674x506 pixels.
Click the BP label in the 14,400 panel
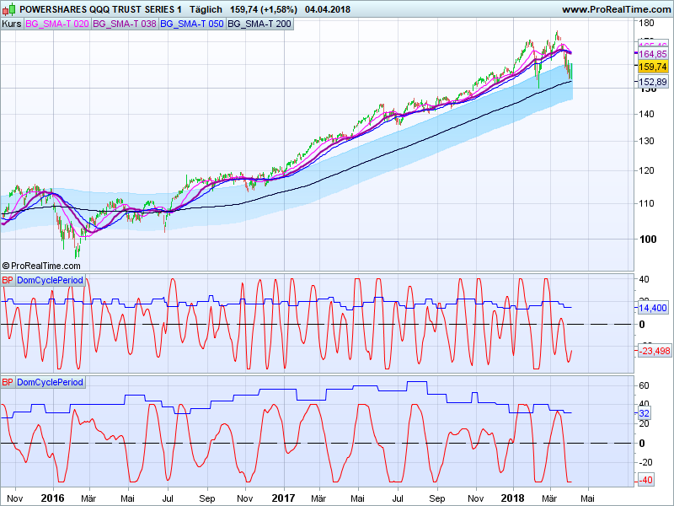(x=8, y=280)
